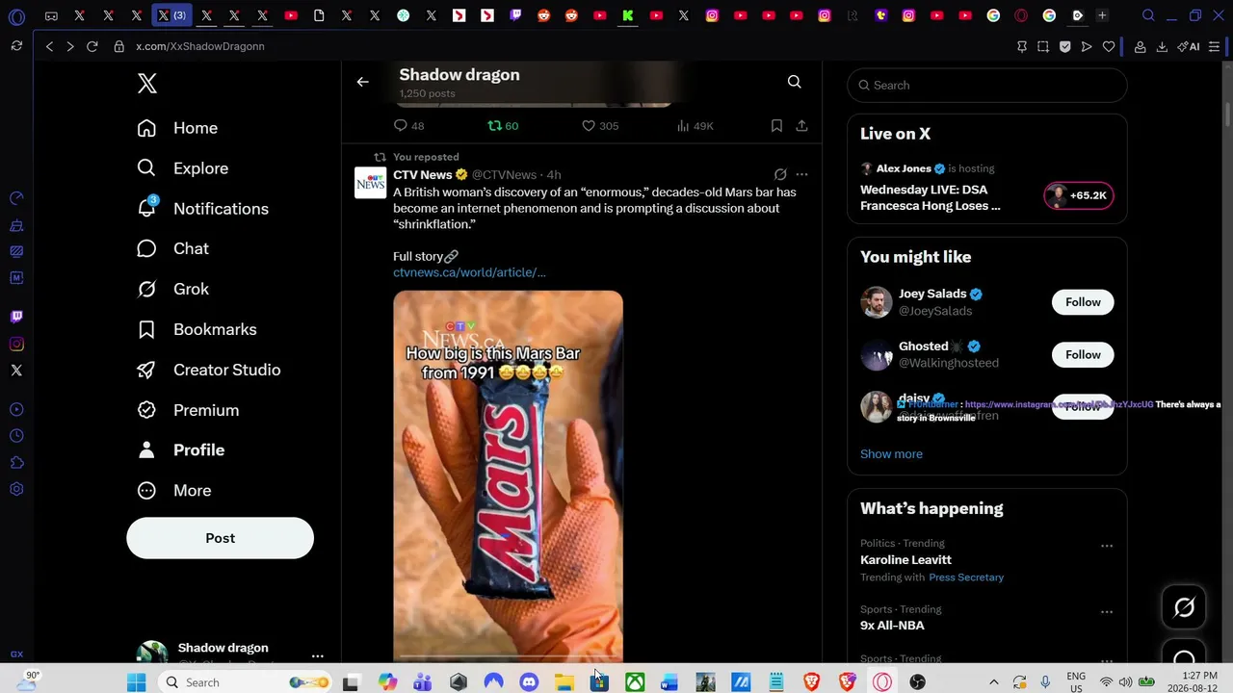The height and width of the screenshot is (693, 1233).
Task: Open Extensions in the Opera GX sidebar
Action: pyautogui.click(x=16, y=463)
